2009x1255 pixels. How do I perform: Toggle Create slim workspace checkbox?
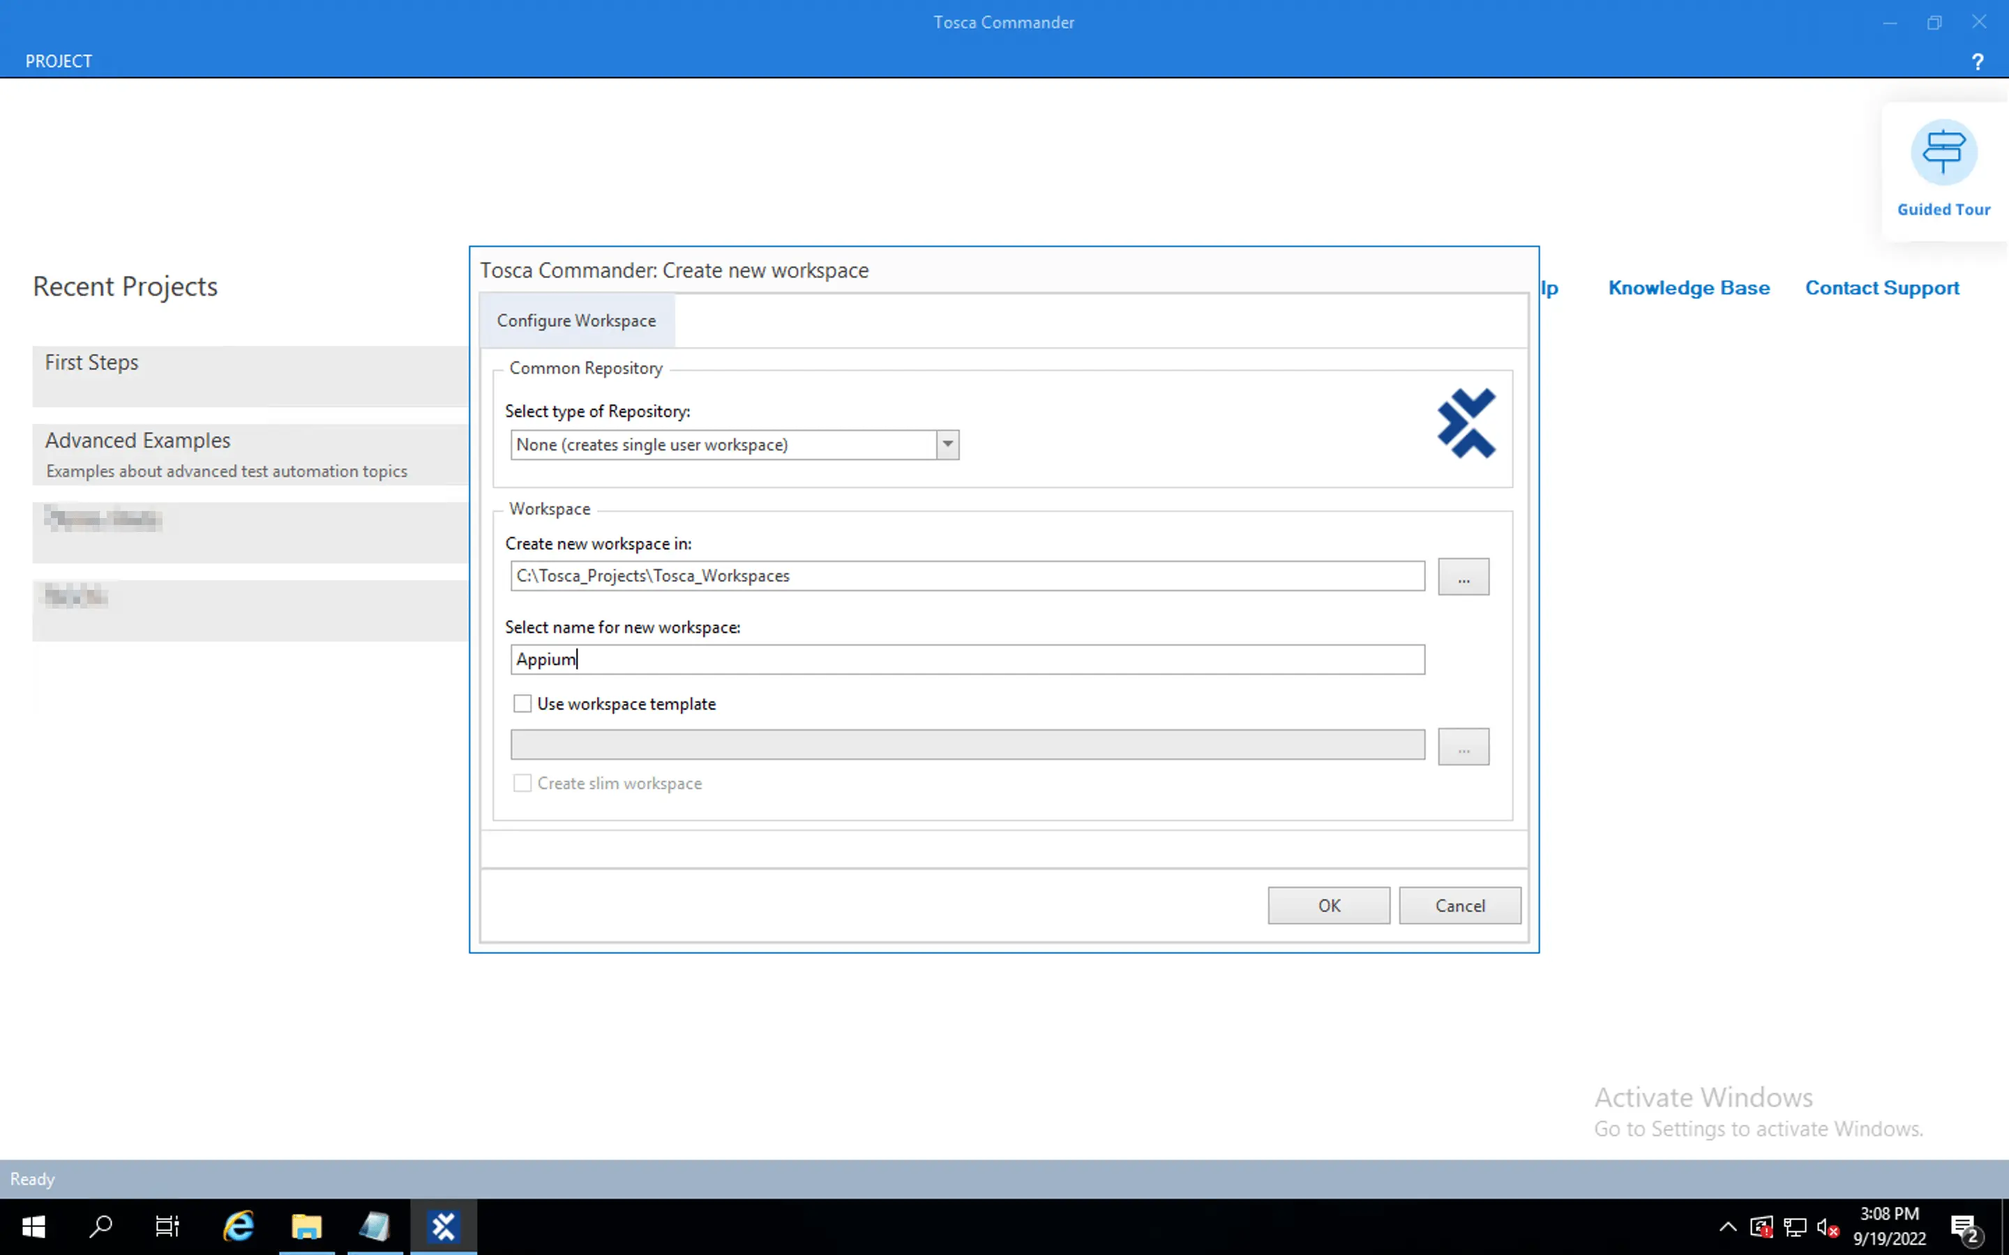point(522,784)
